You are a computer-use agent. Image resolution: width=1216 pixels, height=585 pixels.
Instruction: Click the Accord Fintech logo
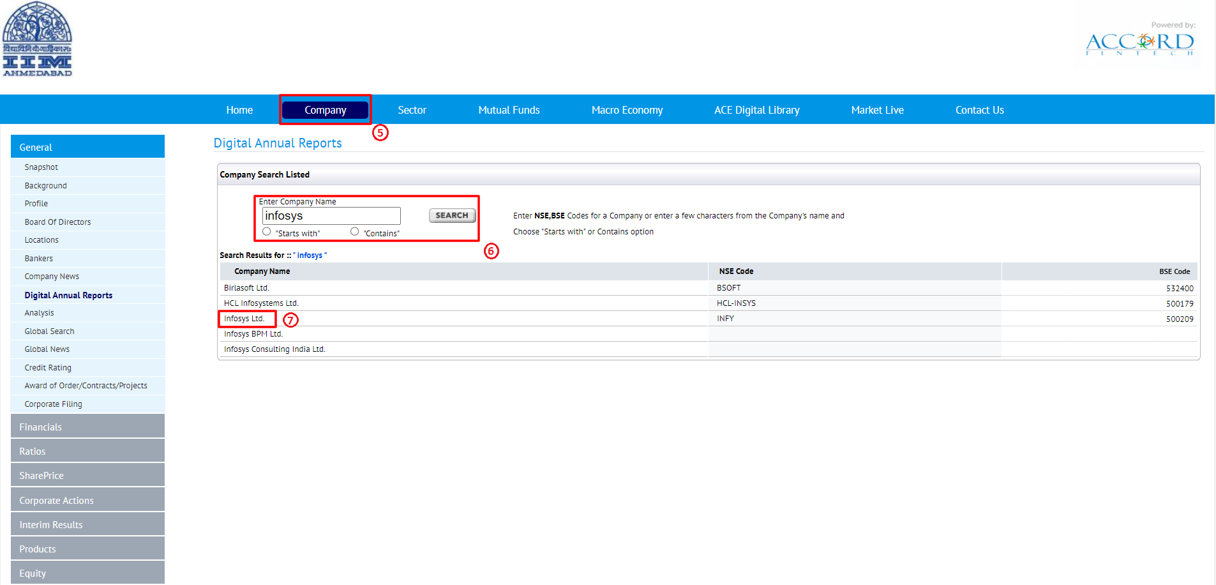[1140, 43]
